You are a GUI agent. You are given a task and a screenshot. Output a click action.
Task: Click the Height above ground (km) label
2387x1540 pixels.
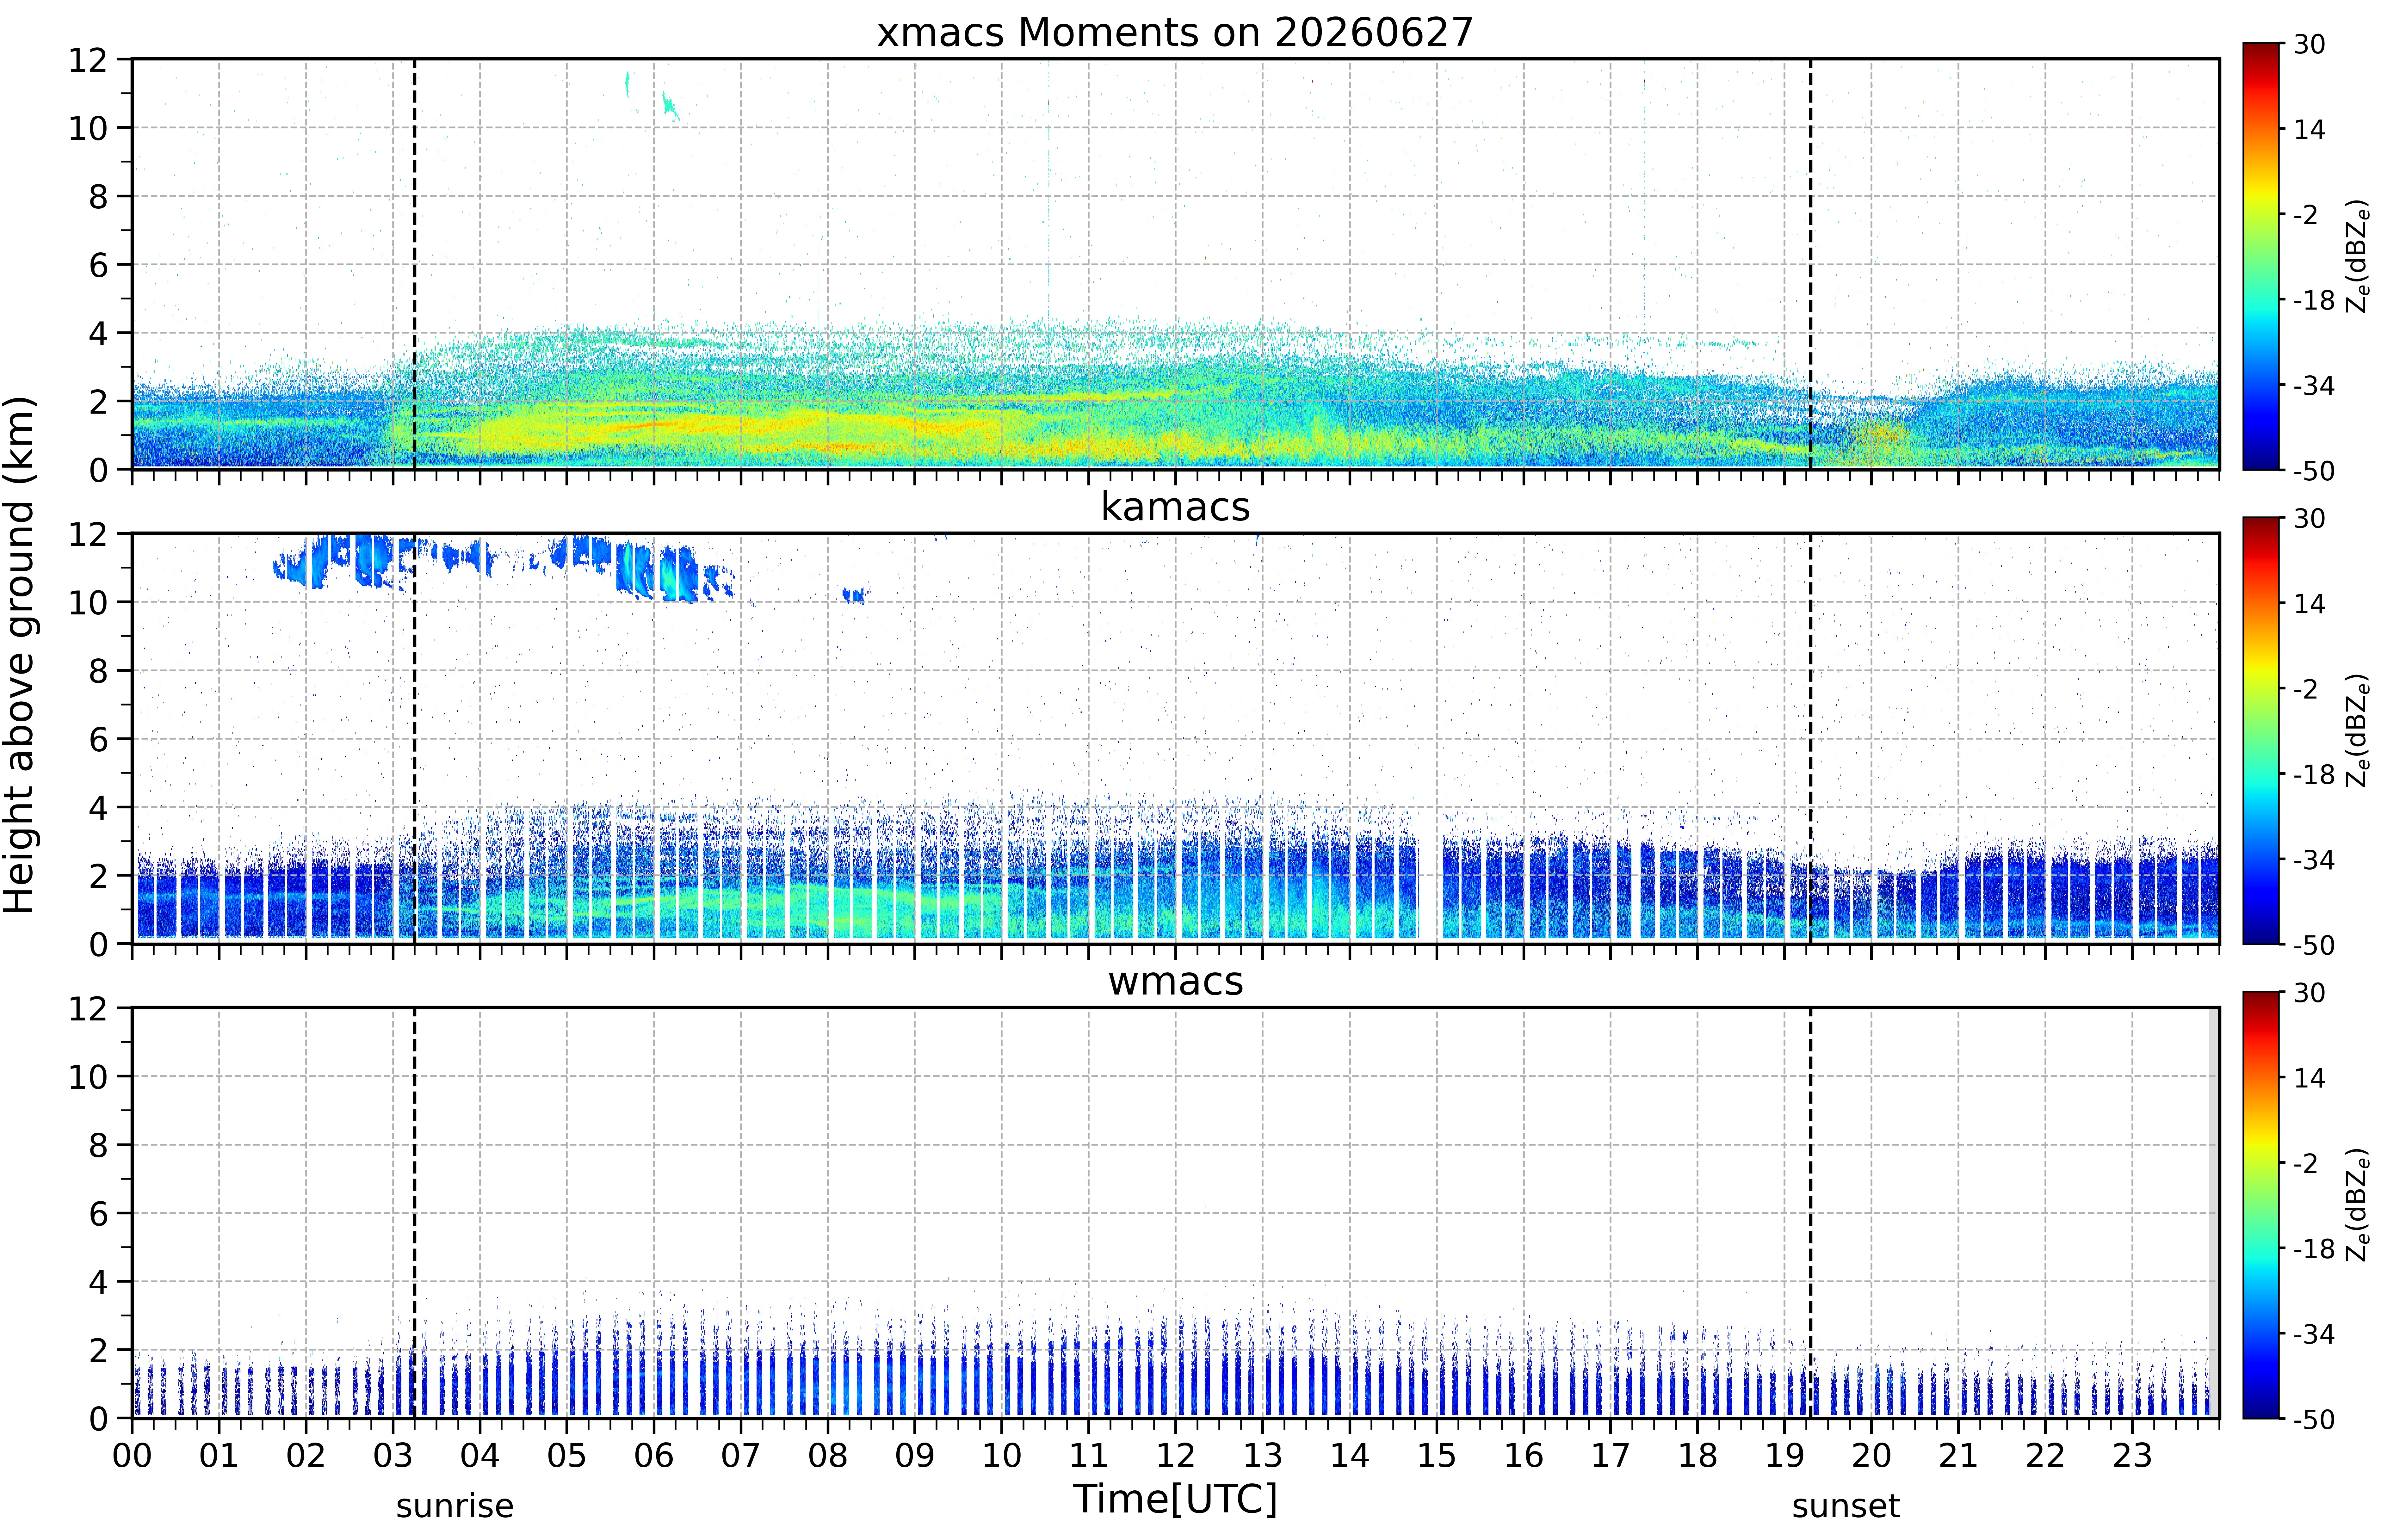(20, 655)
